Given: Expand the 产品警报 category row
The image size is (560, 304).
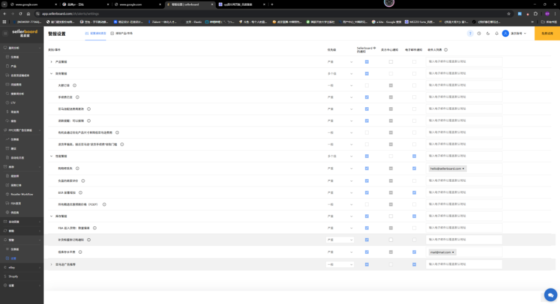Looking at the screenshot, I should pyautogui.click(x=51, y=62).
